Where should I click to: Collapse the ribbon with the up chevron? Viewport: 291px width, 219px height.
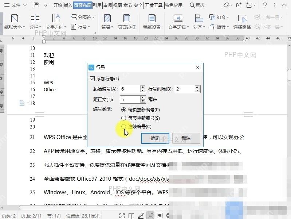pyautogui.click(x=284, y=5)
